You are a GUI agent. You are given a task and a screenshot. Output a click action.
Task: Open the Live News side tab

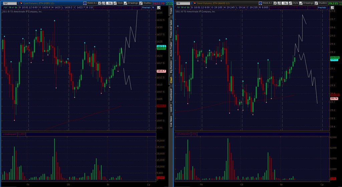[x=171, y=121]
